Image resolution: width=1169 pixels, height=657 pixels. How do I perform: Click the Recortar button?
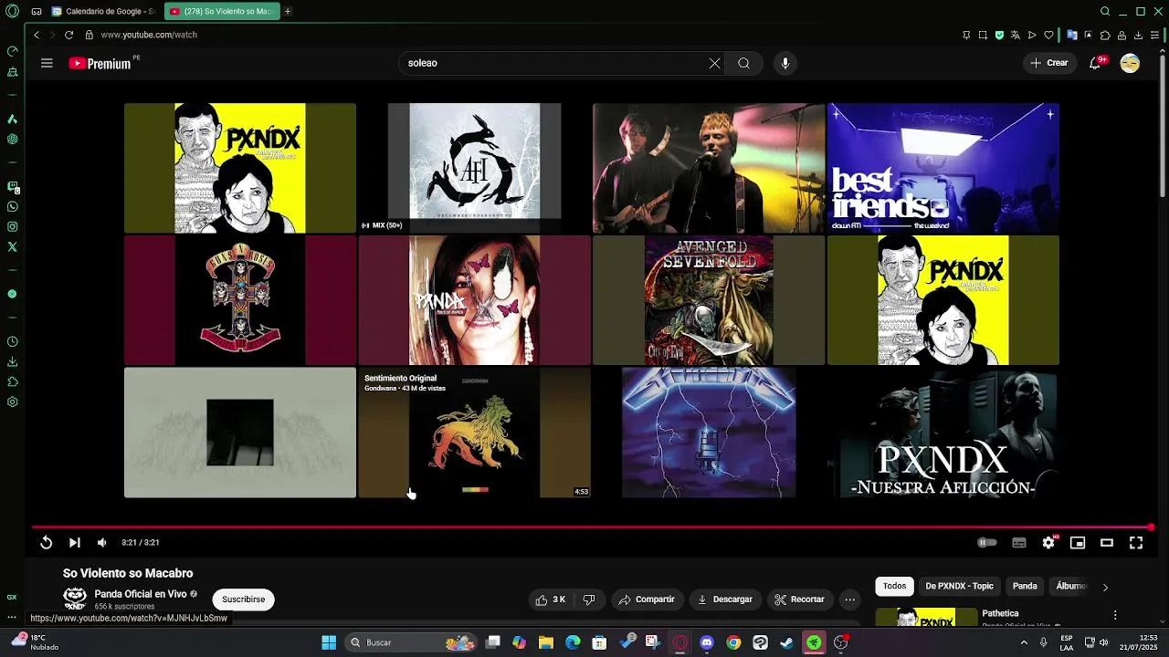799,600
